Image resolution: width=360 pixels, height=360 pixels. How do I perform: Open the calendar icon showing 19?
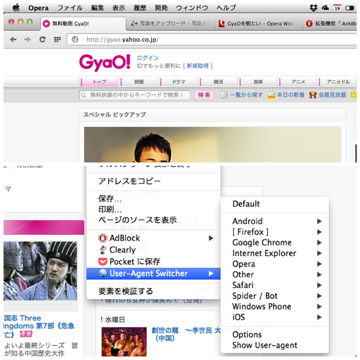(x=337, y=8)
